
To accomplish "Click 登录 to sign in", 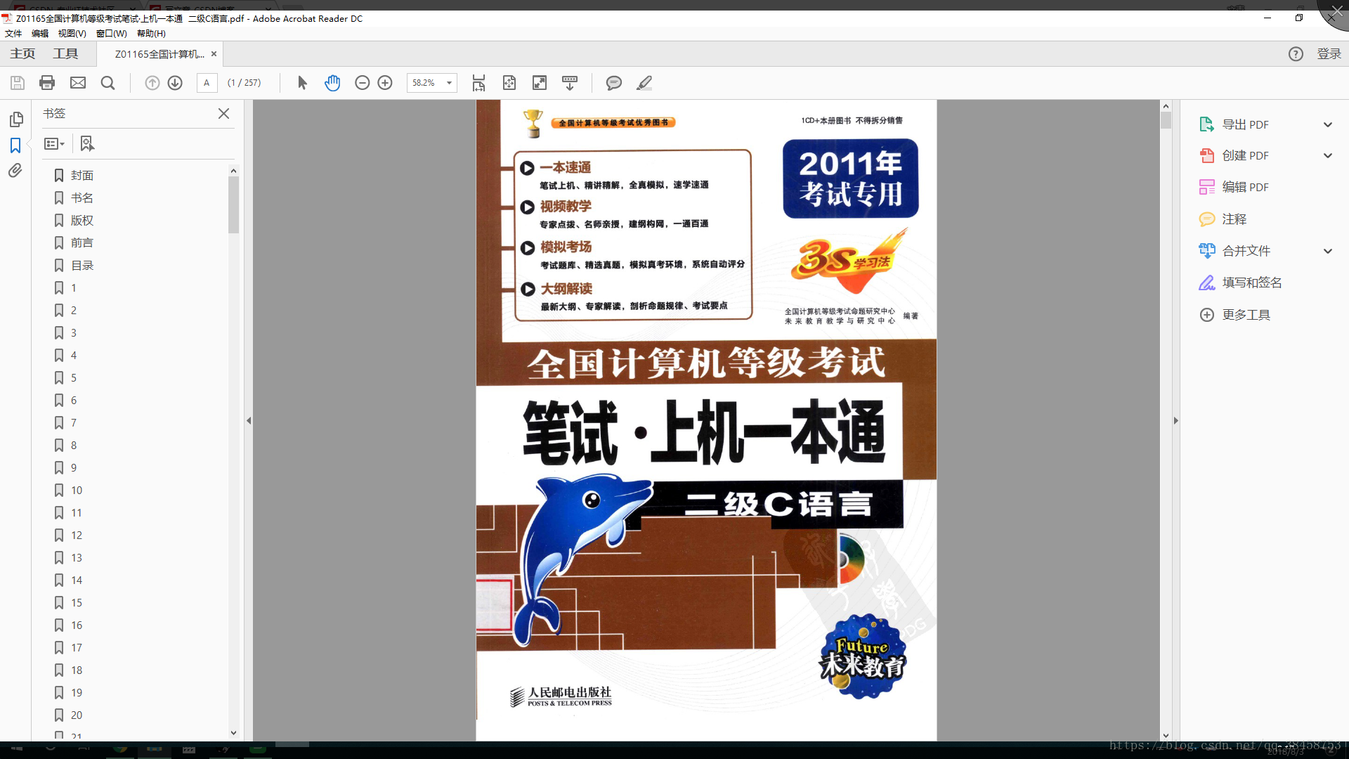I will [1329, 54].
